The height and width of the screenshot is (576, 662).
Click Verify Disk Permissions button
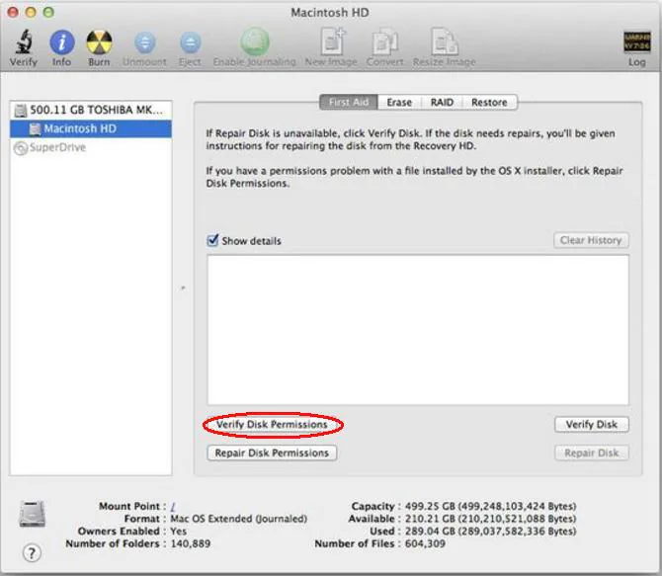tap(272, 425)
